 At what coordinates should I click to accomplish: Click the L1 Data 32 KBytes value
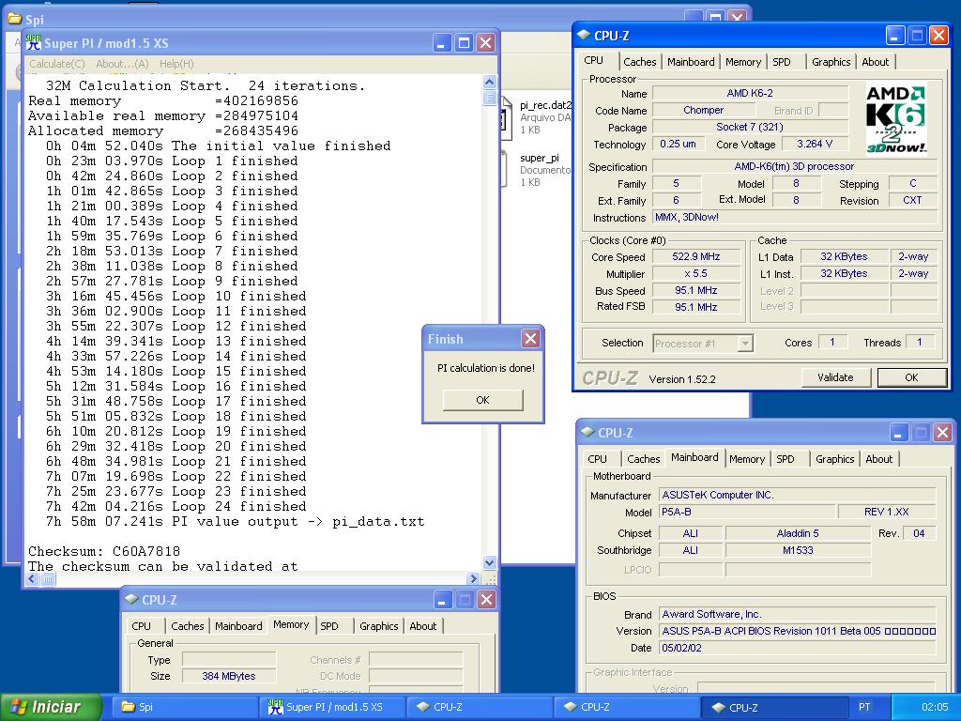tap(844, 256)
